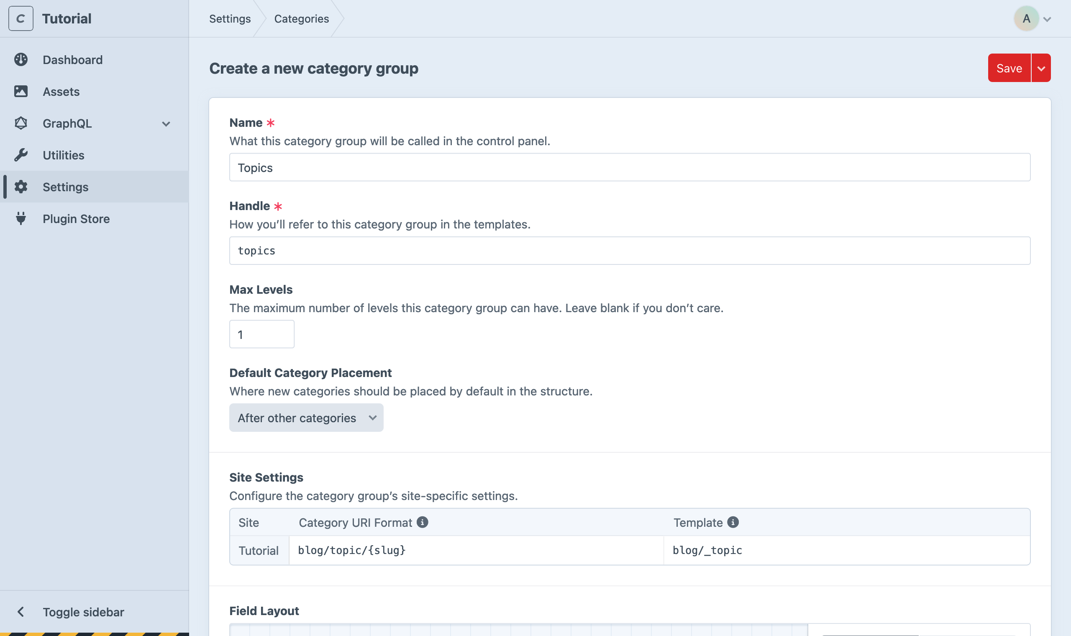The height and width of the screenshot is (636, 1071).
Task: View the Category URI Format info tooltip
Action: (423, 523)
